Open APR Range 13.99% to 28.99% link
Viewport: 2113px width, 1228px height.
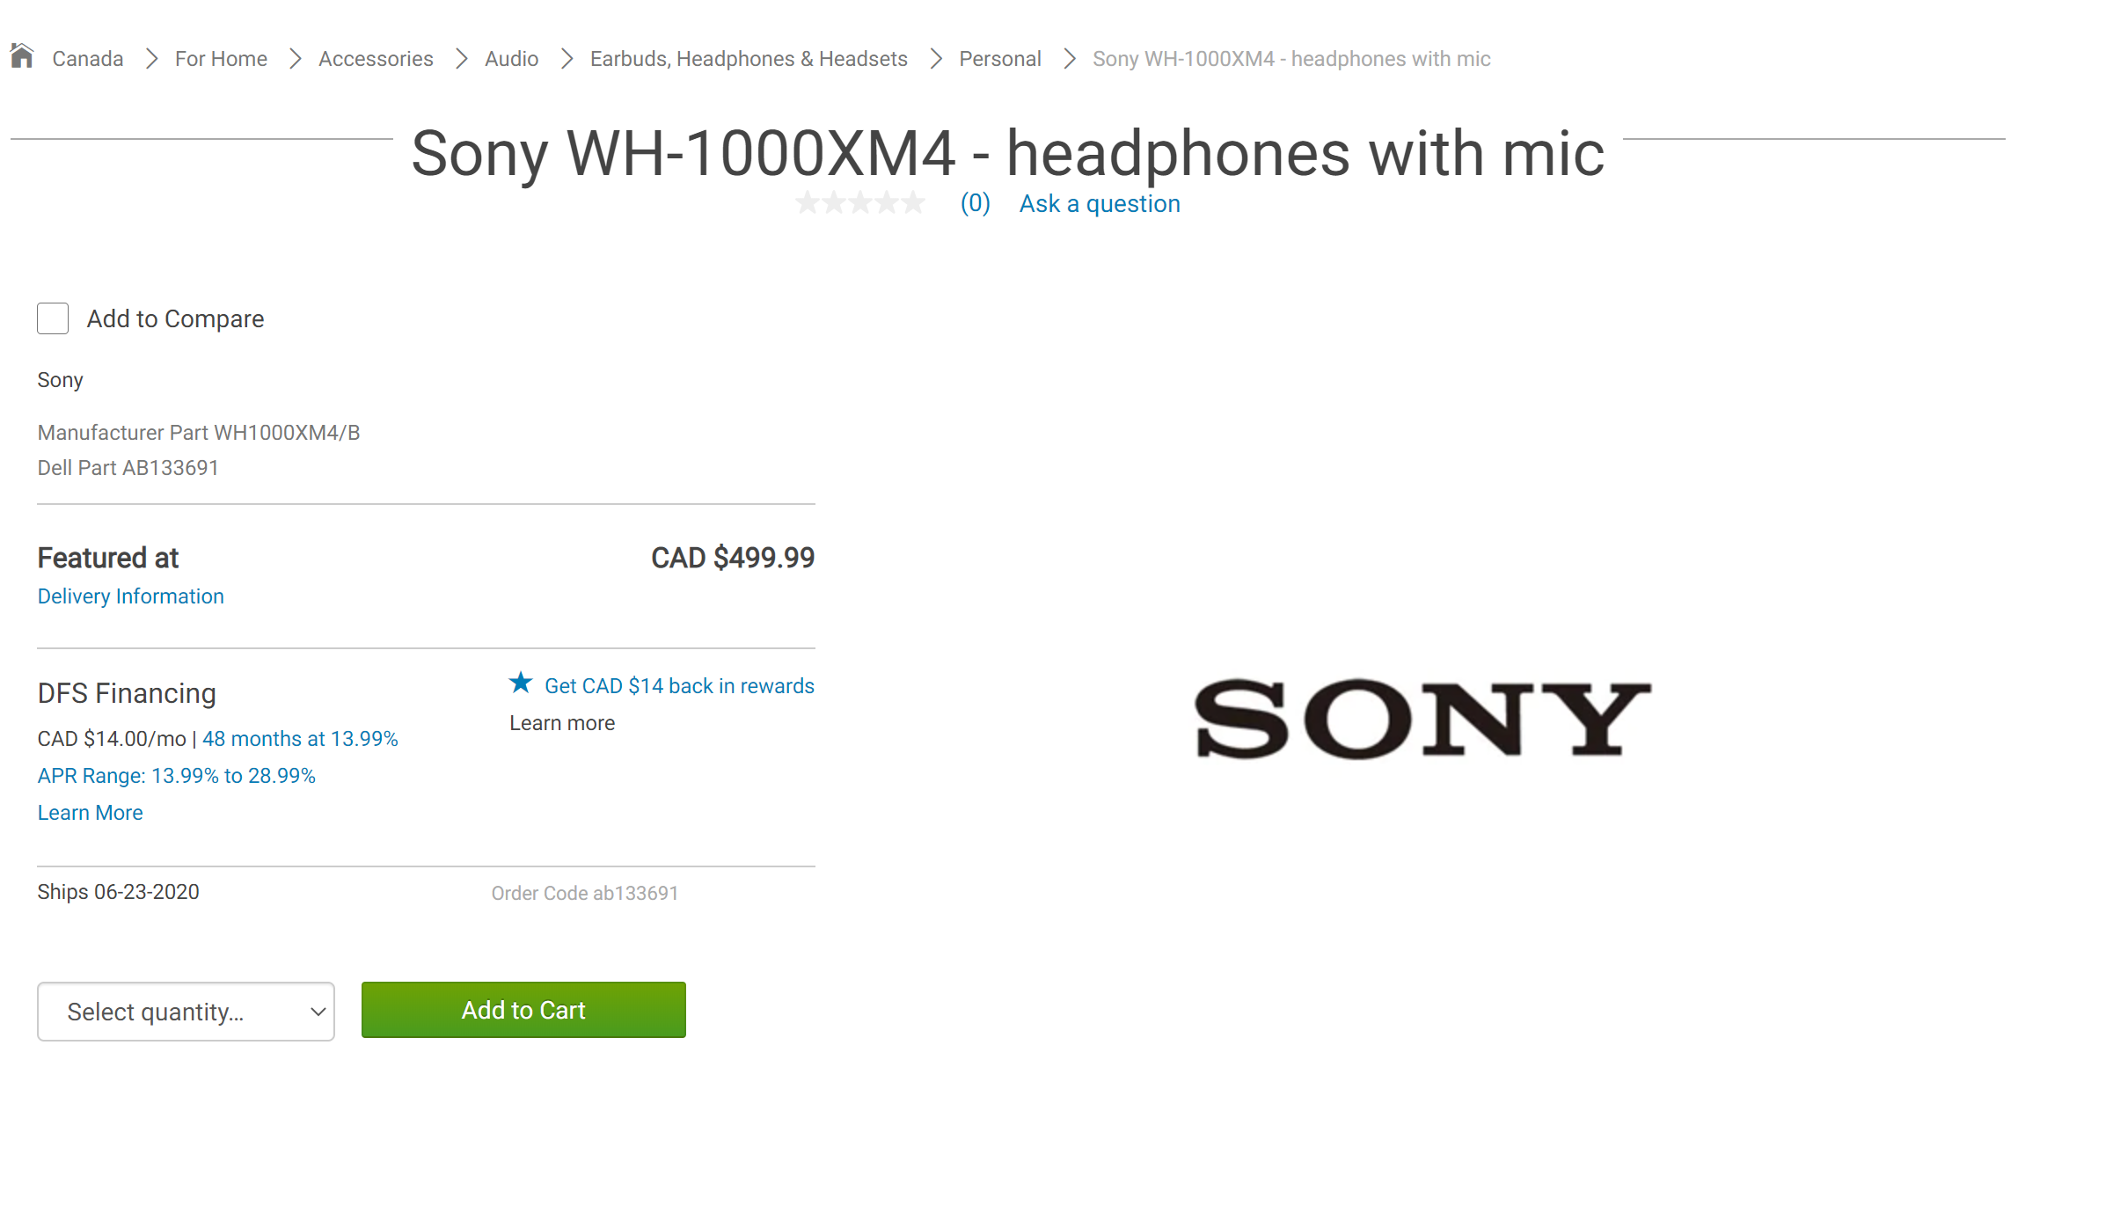click(176, 776)
